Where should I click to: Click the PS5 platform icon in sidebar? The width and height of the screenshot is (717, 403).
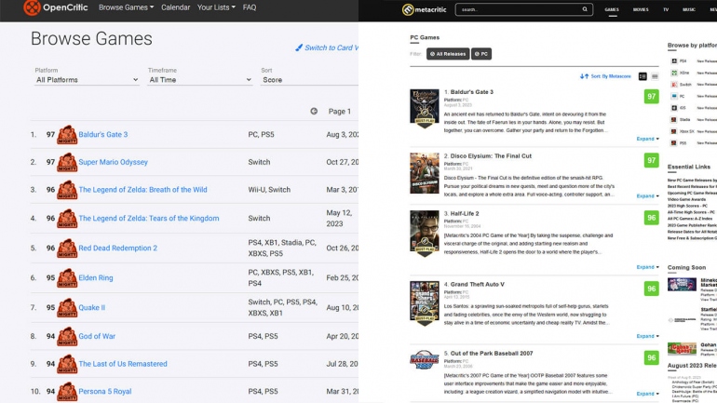(674, 143)
